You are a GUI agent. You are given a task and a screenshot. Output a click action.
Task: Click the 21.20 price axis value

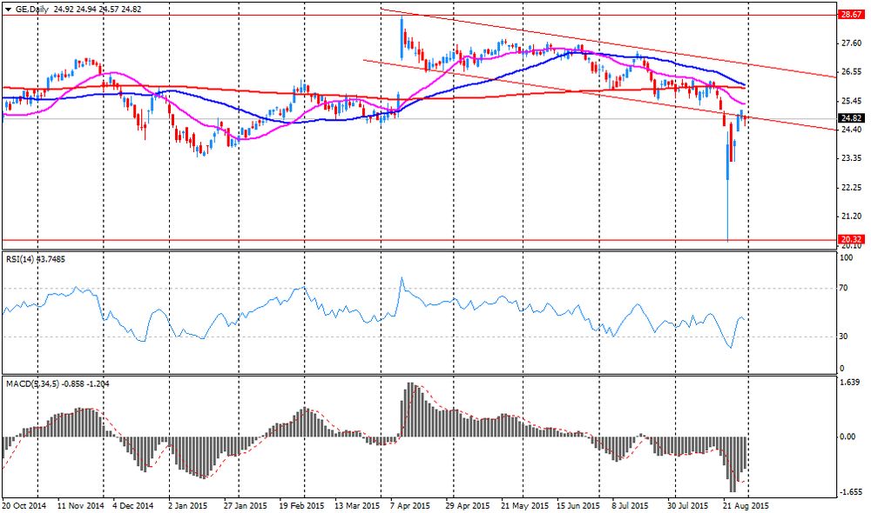pos(852,217)
